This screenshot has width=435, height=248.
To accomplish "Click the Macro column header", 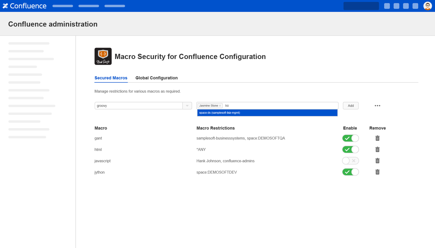I will (x=101, y=128).
